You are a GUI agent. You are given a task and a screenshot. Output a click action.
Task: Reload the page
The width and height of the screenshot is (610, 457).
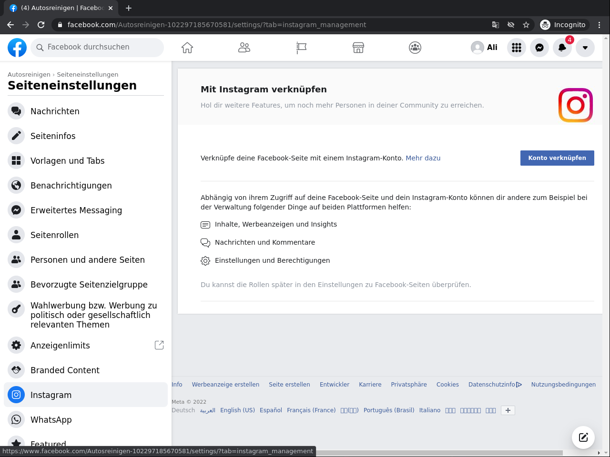coord(41,25)
